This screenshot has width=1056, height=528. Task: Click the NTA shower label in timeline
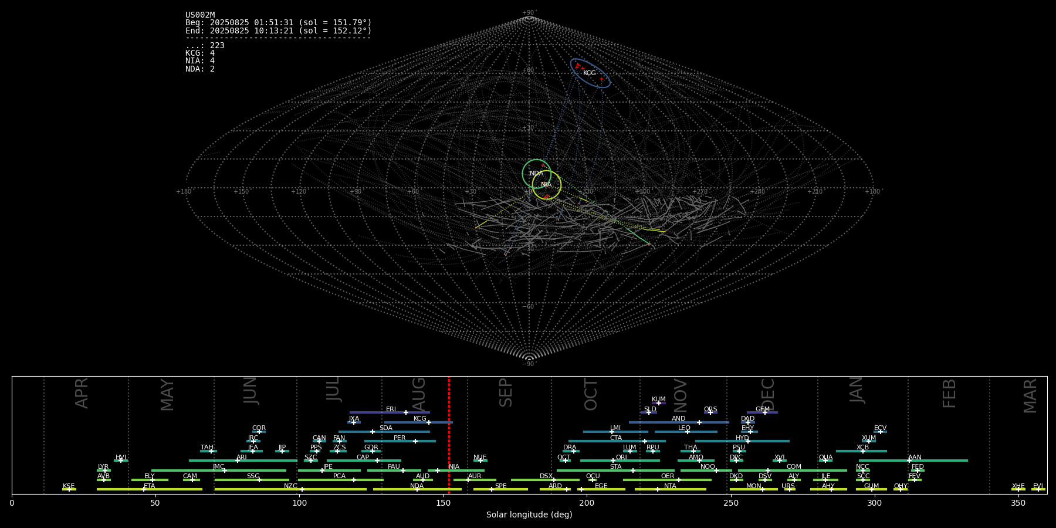point(670,486)
